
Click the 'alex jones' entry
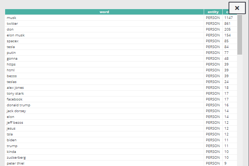[15, 88]
